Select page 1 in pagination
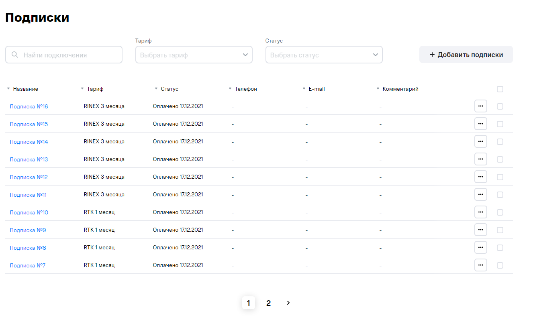Image resolution: width=535 pixels, height=318 pixels. [249, 303]
